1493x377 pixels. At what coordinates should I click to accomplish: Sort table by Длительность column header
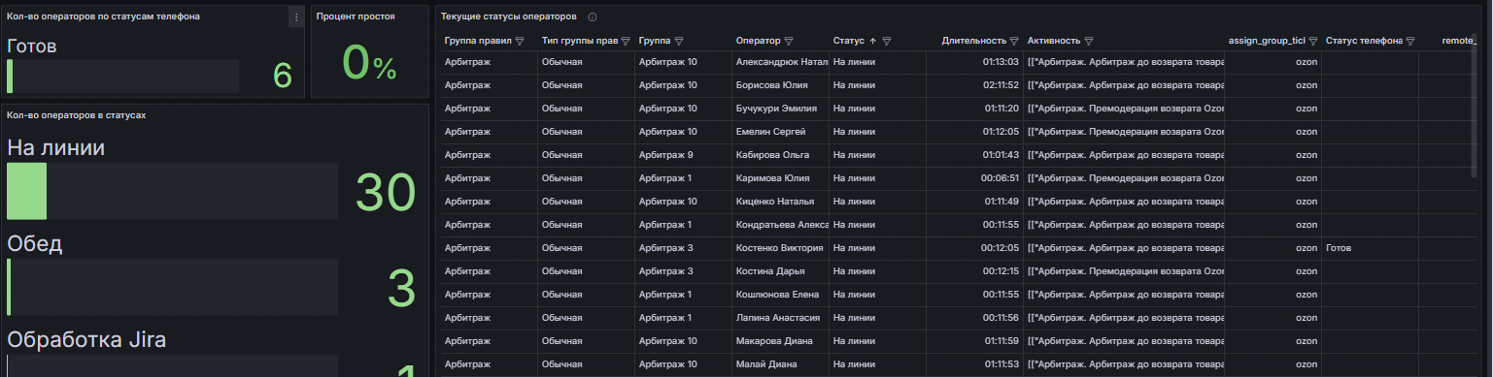tap(974, 41)
